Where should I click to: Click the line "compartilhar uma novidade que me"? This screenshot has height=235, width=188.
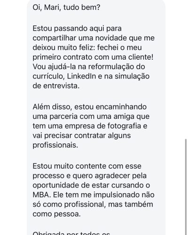[94, 39]
